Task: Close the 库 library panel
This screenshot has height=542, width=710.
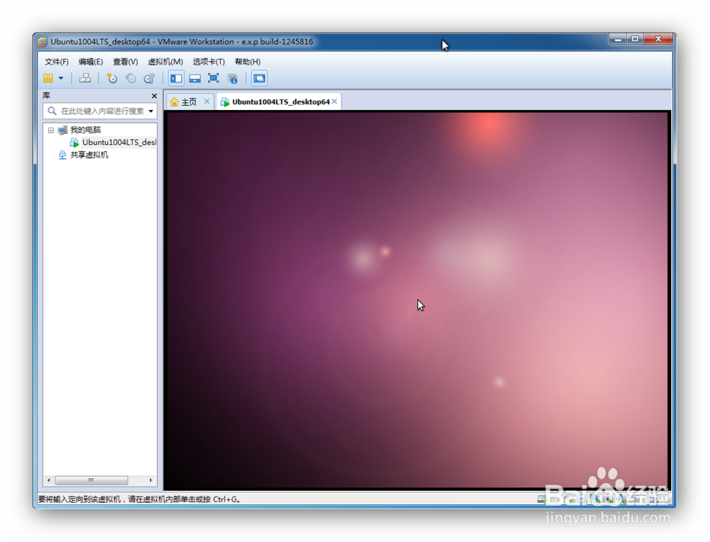Action: point(154,96)
